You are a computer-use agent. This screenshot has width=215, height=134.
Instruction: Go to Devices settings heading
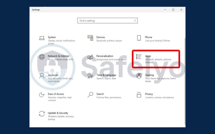(x=101, y=37)
